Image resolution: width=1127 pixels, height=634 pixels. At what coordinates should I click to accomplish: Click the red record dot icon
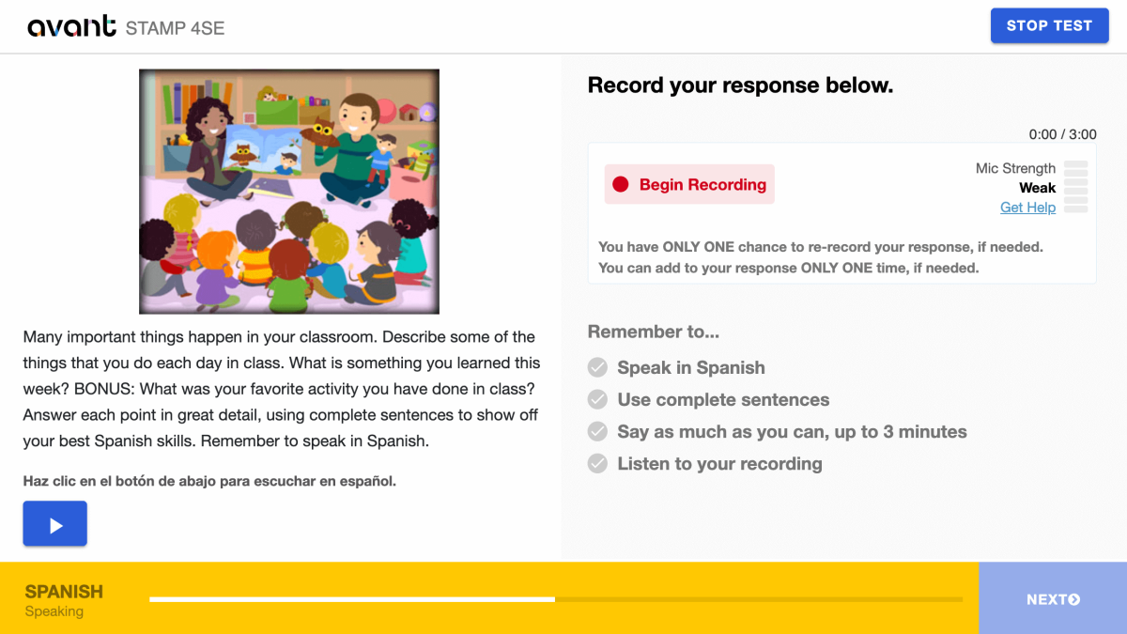pyautogui.click(x=620, y=185)
